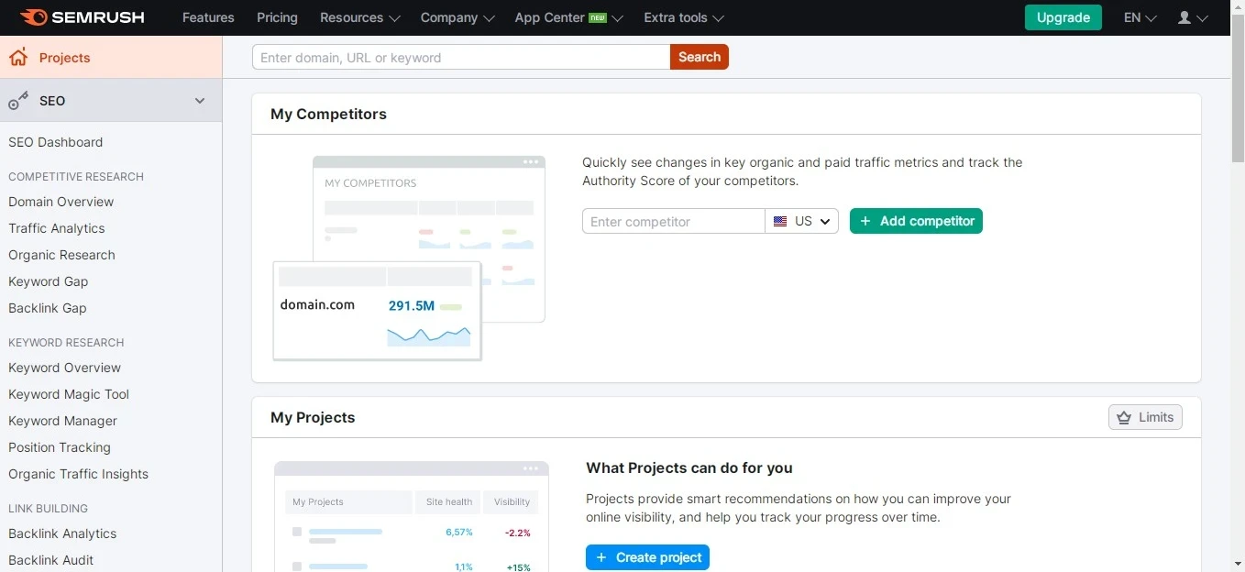Click the domain.com traffic chart thumbnail
Screen dimensions: 1245x572
(x=428, y=335)
